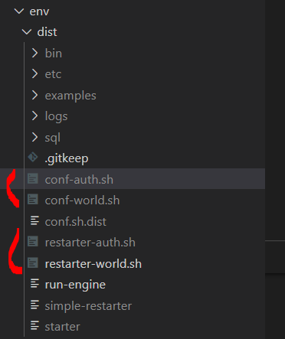Open the conf-world.sh file
This screenshot has width=285, height=339.
point(82,200)
